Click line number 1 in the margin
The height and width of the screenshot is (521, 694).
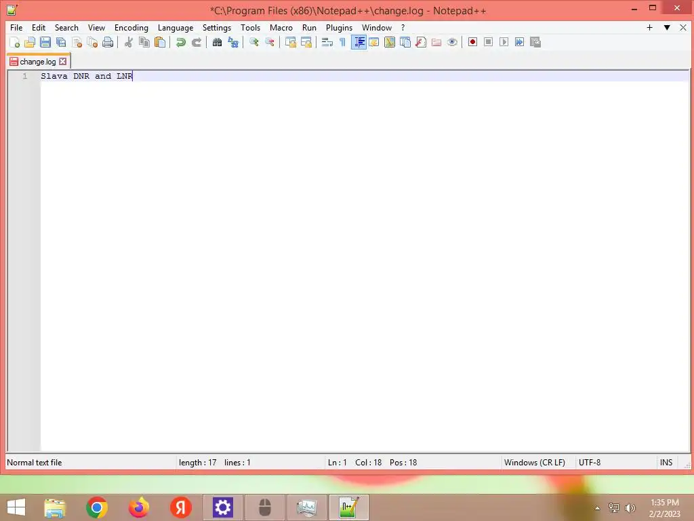tap(25, 76)
